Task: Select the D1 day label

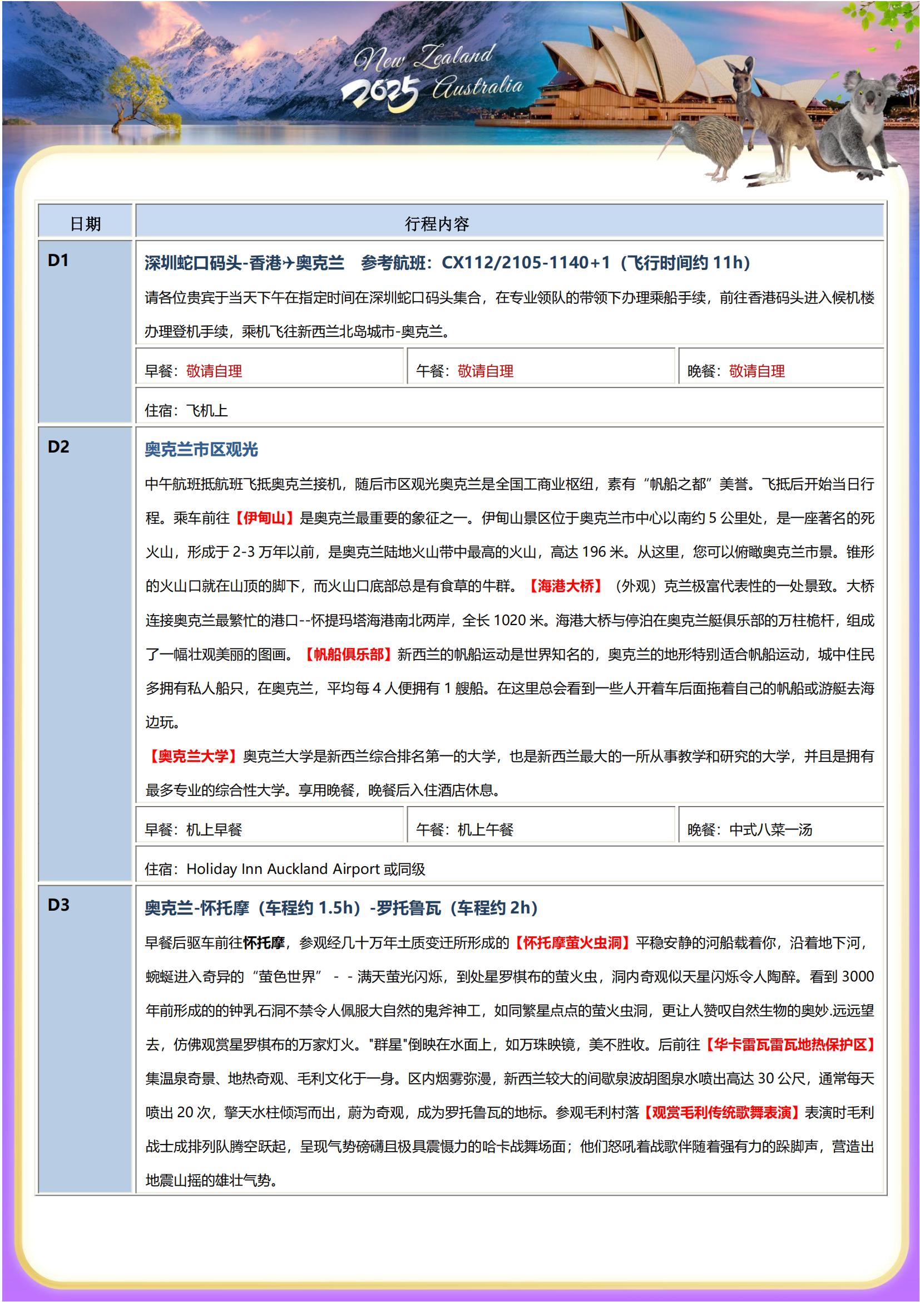Action: pos(58,261)
